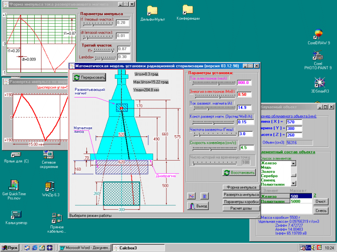Screen dimensions: 337x252
Task: Open the Конференции folder on desktop
Action: (x=188, y=10)
